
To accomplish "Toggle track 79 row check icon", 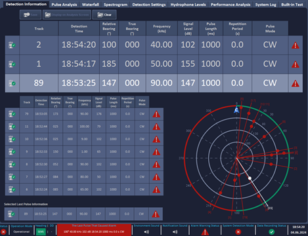I will point(12,114).
